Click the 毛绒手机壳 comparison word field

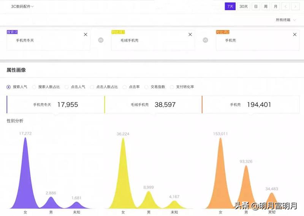(x=153, y=40)
